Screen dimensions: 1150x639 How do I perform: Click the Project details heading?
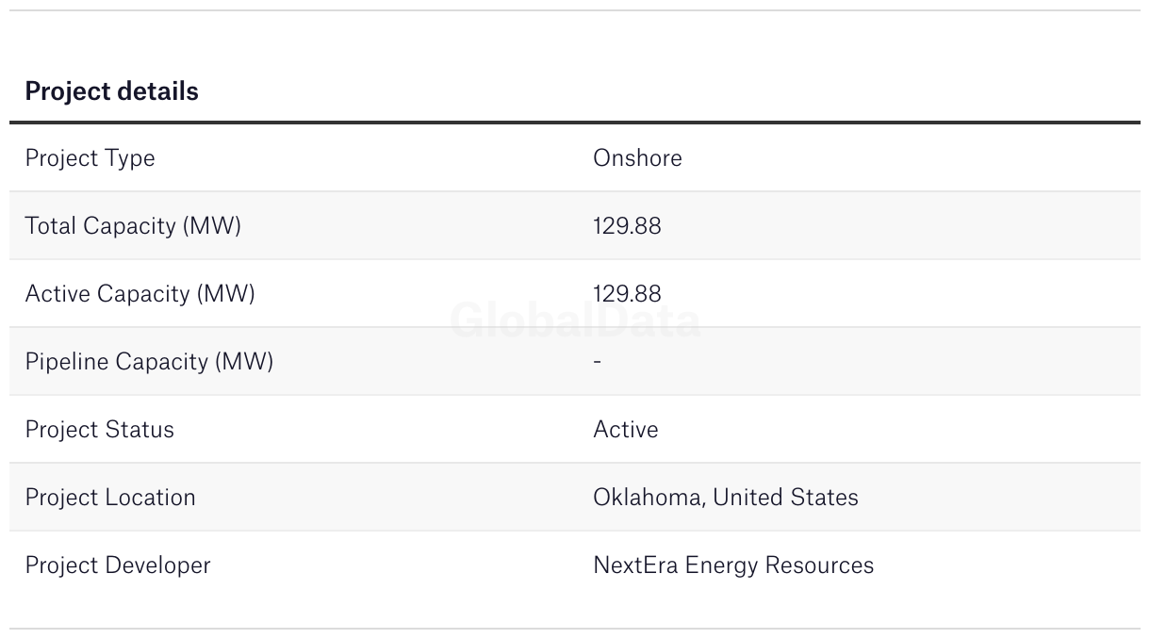click(111, 91)
